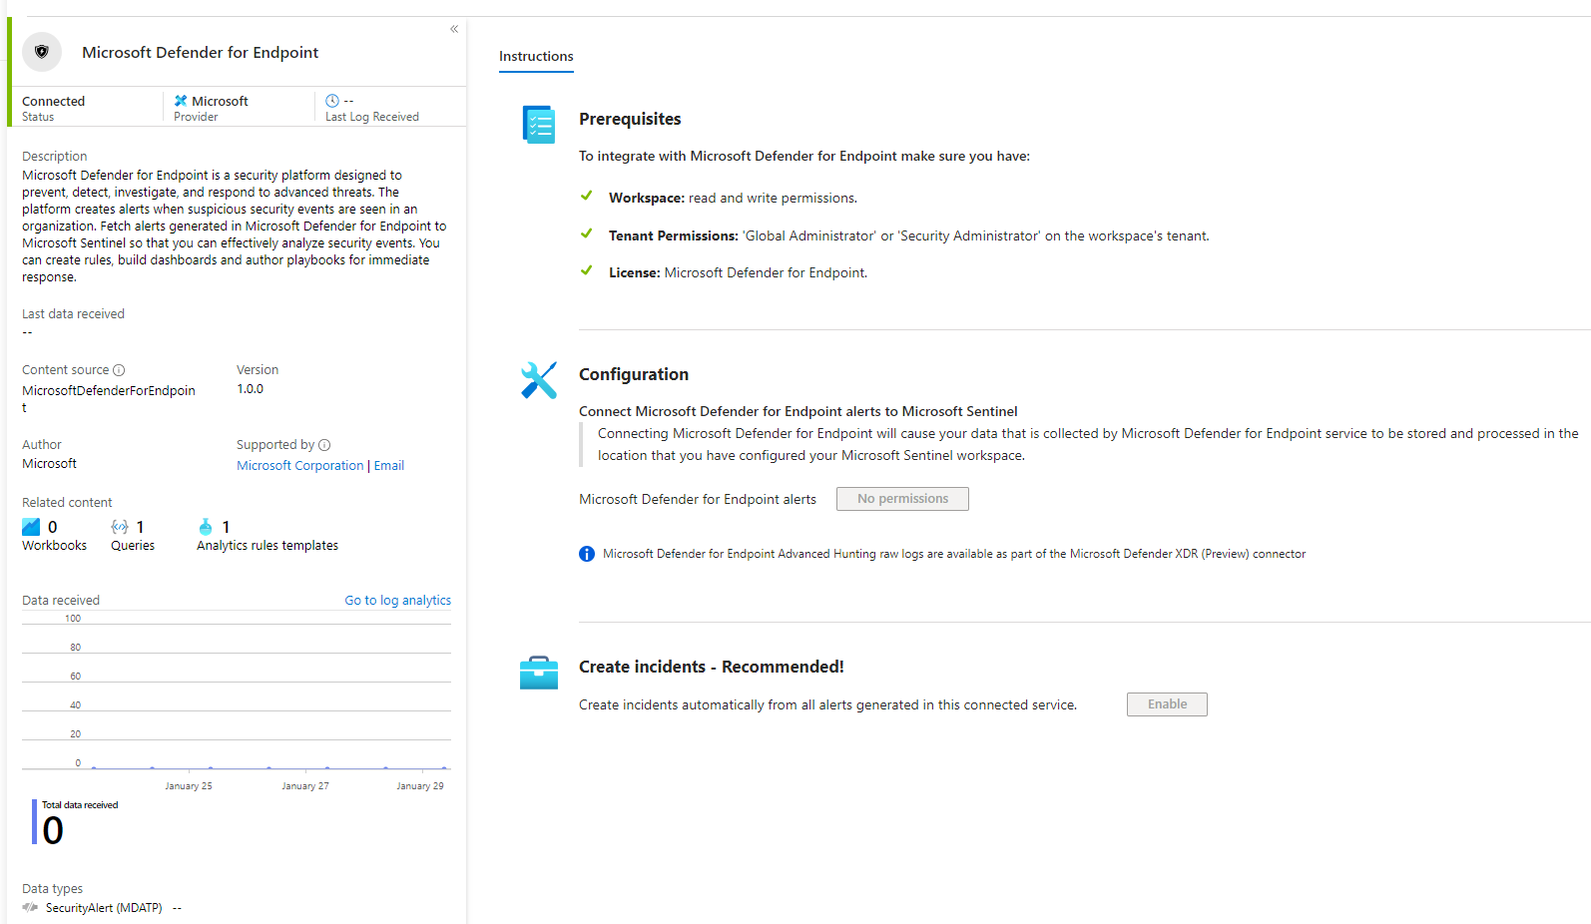1591x924 pixels.
Task: Select the SecurityAlert (MDATP) data type text
Action: [x=104, y=908]
